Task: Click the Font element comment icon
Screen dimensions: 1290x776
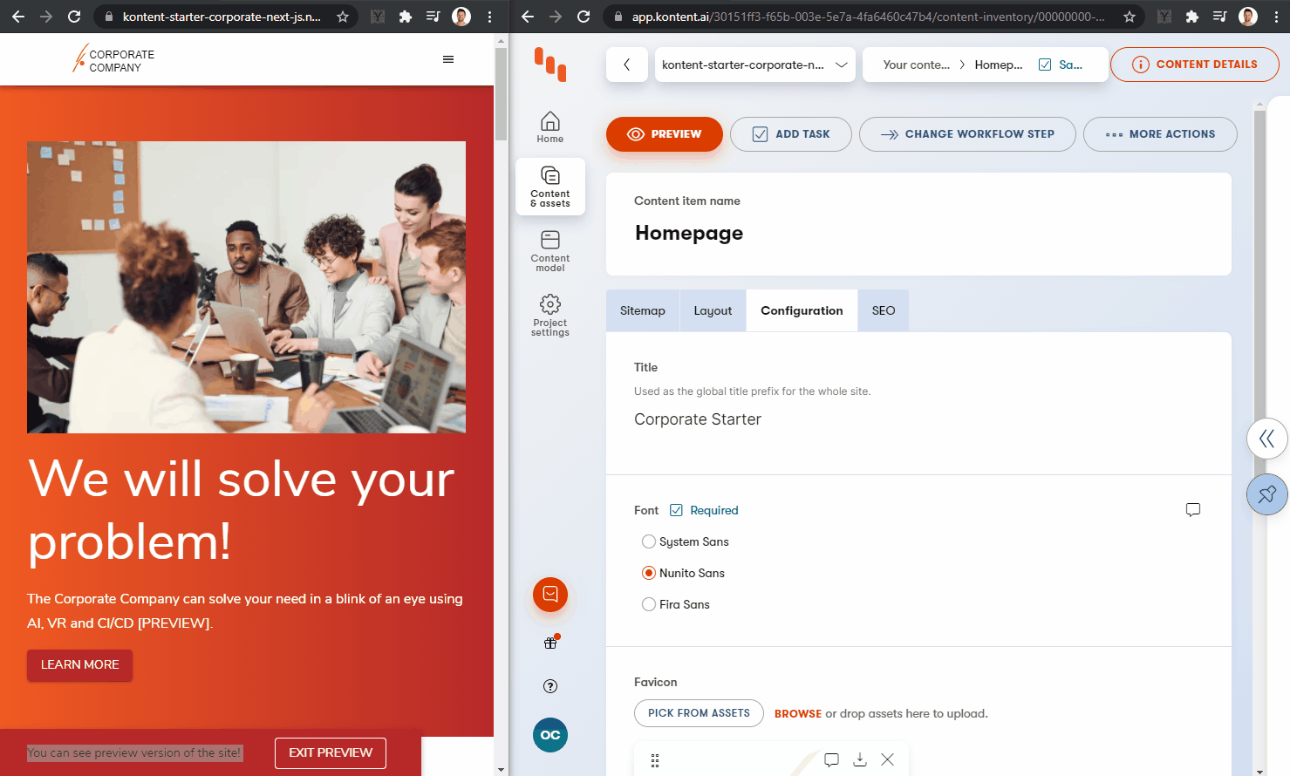Action: [1192, 510]
